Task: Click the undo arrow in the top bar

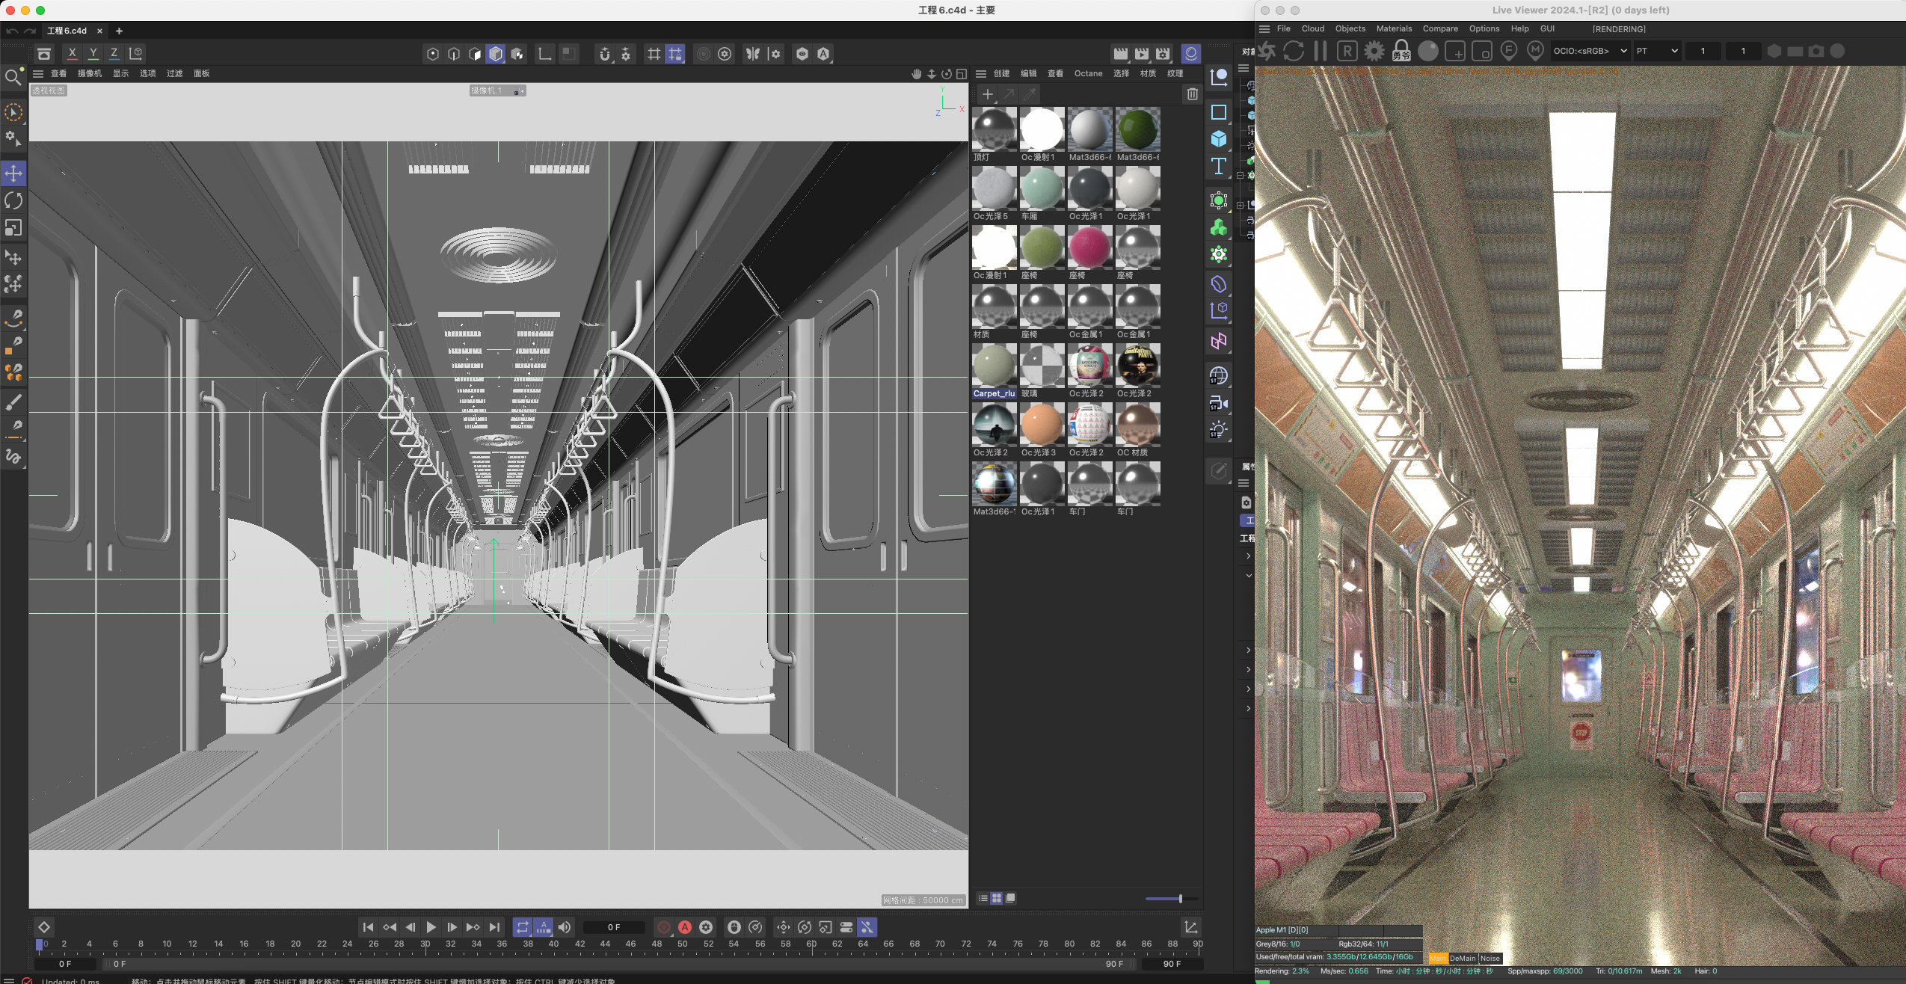Action: 11,31
